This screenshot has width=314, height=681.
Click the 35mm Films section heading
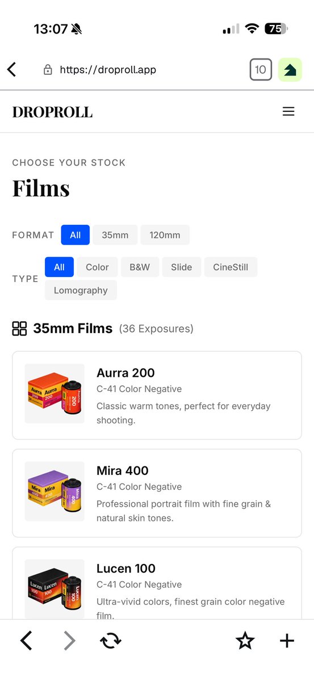[73, 328]
